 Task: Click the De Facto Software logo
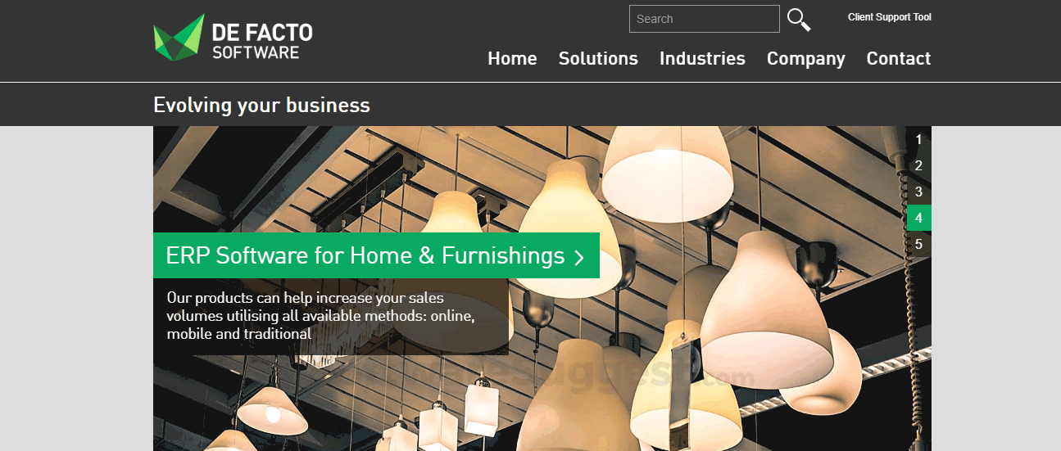[x=233, y=38]
